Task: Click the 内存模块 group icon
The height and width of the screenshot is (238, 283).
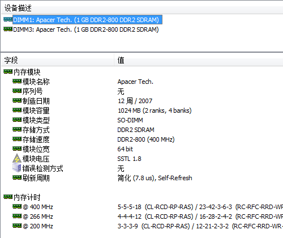Action: point(8,71)
